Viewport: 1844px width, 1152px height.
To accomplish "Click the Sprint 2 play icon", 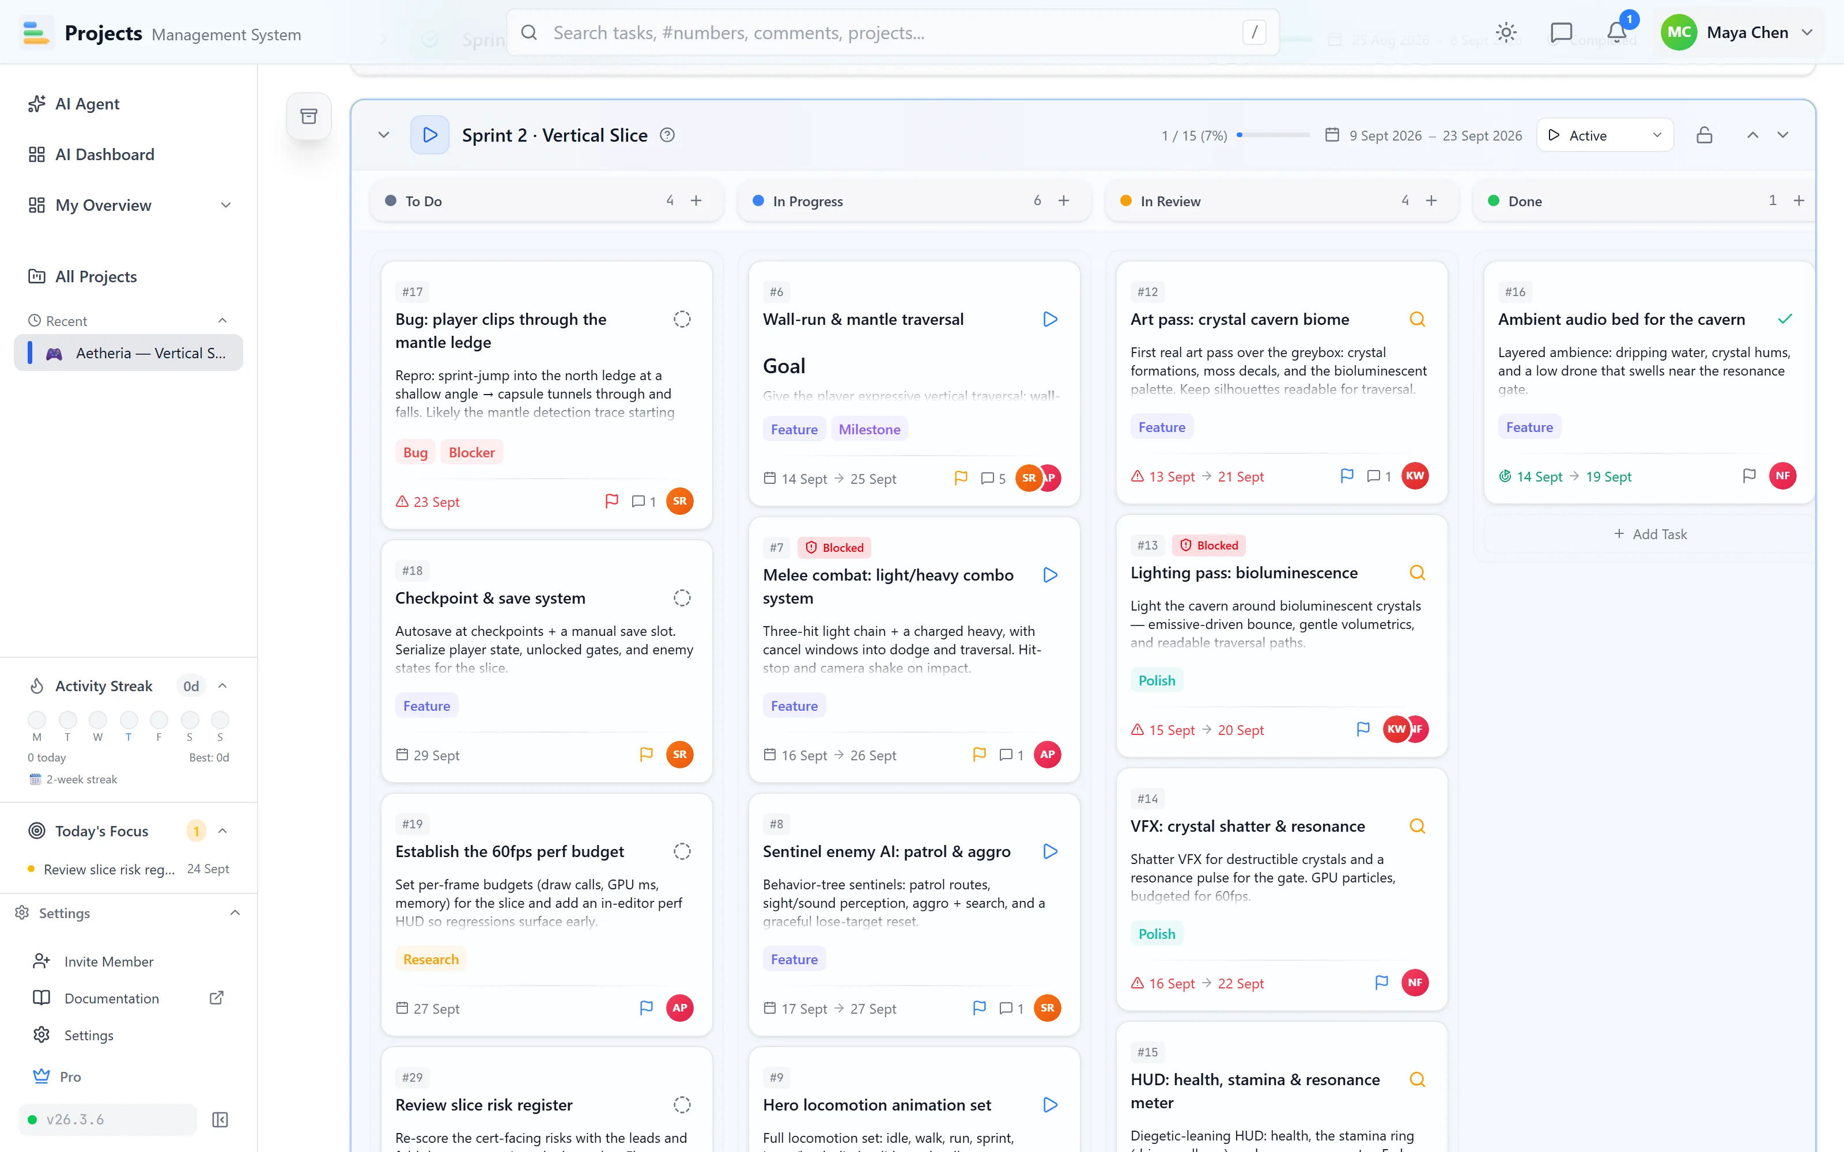I will coord(430,135).
